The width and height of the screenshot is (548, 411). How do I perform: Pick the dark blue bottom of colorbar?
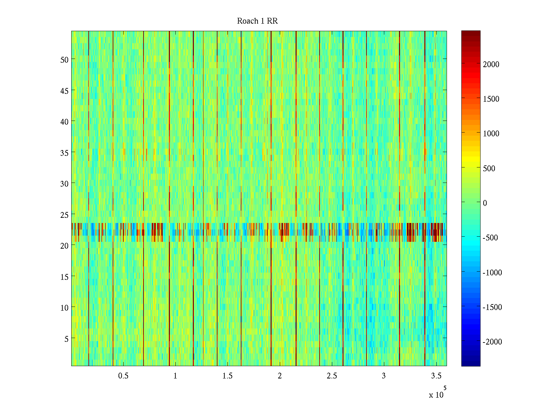pos(471,362)
